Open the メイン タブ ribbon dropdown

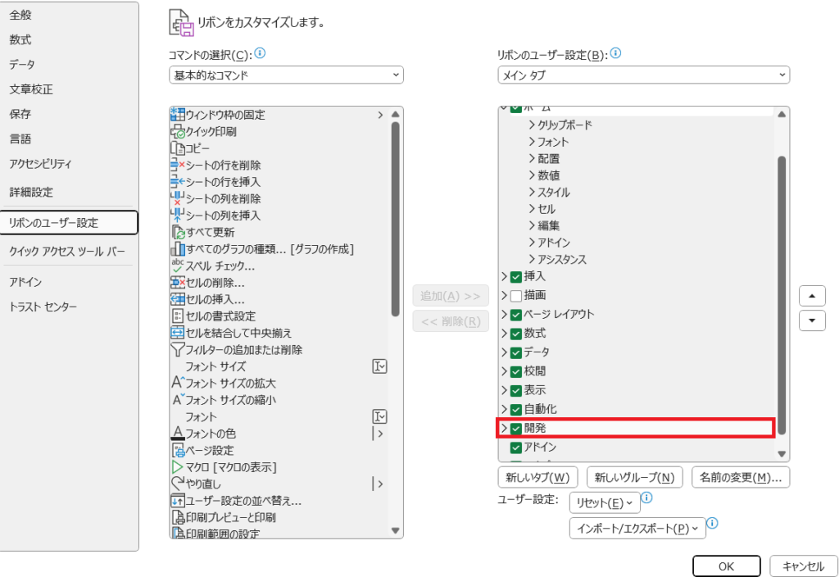(x=643, y=75)
